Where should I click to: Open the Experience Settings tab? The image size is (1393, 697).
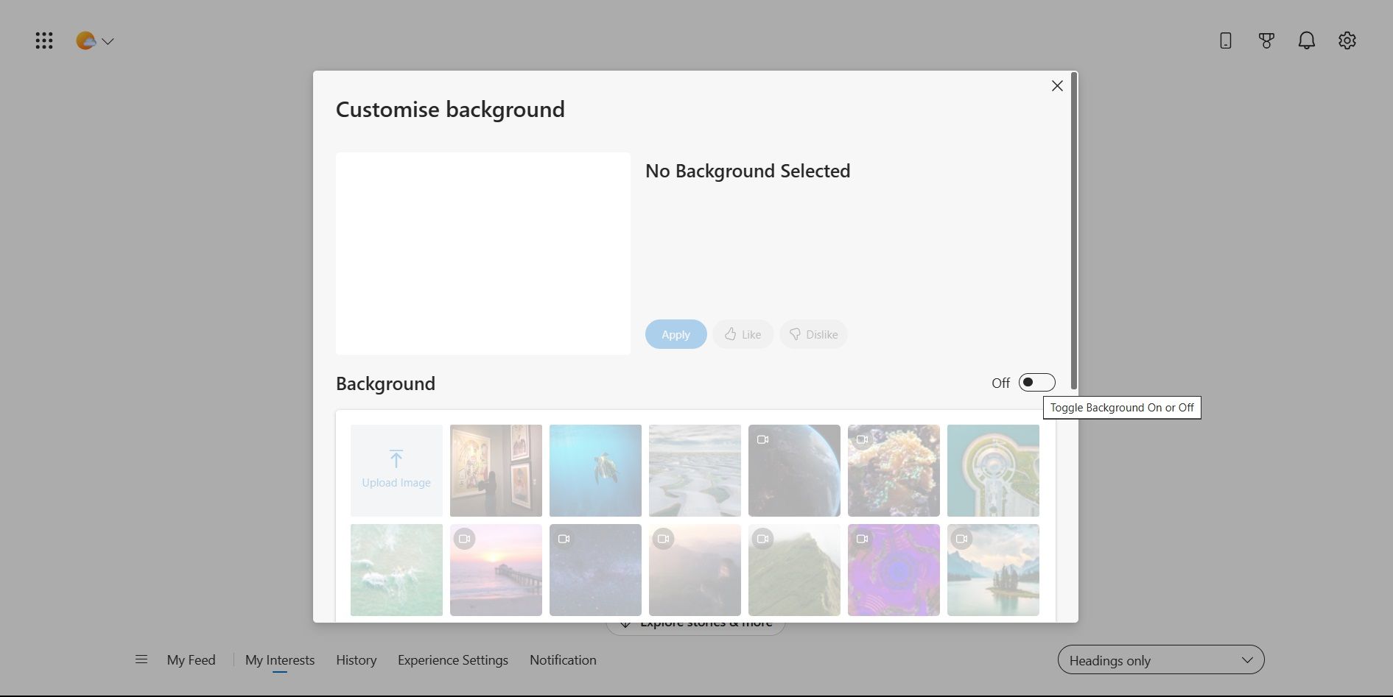[452, 659]
